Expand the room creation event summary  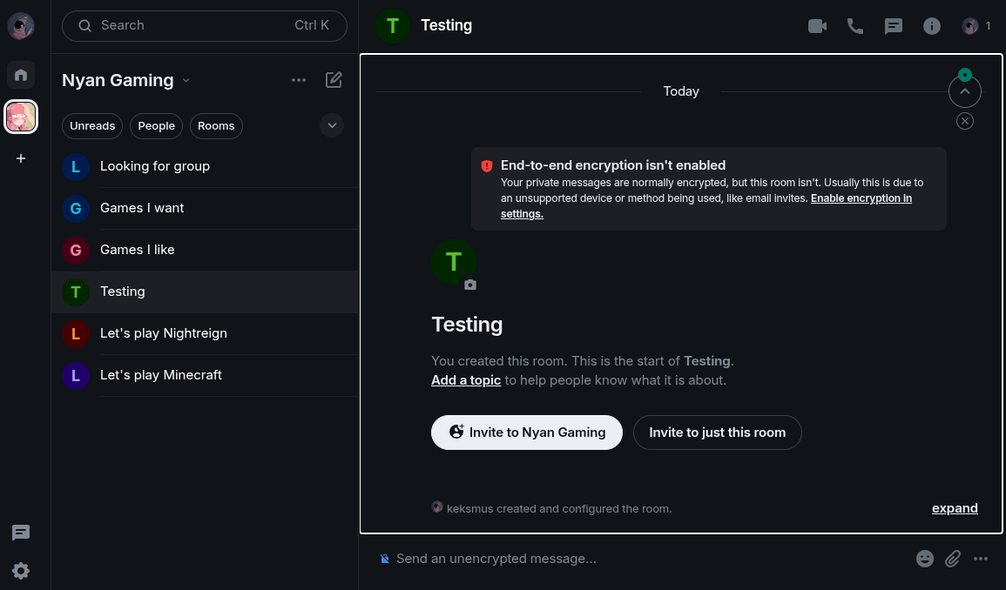(x=955, y=508)
